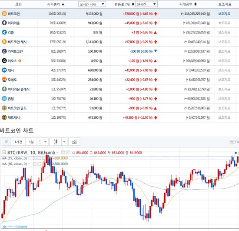
Task: Click the 제트캐시 coin icon
Action: (x=4, y=117)
